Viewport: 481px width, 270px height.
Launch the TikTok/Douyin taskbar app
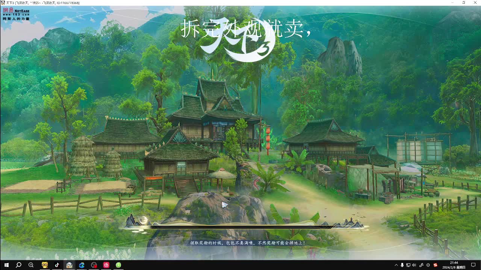pyautogui.click(x=57, y=265)
